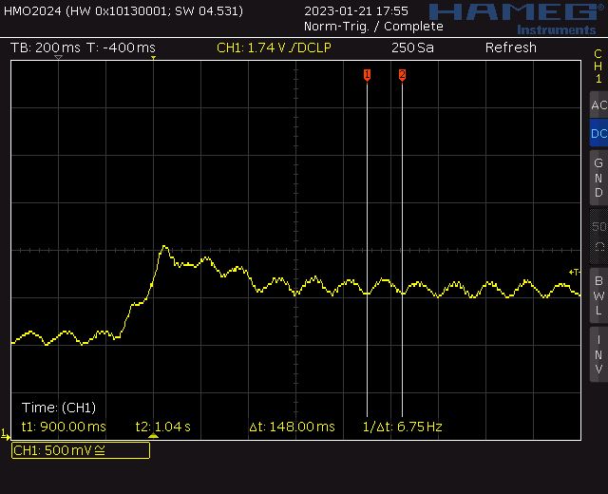The image size is (608, 494).
Task: Click the channel 1 ground reference marker
Action: (x=7, y=435)
